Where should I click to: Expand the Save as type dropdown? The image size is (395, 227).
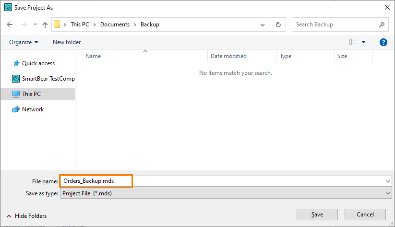click(x=388, y=193)
